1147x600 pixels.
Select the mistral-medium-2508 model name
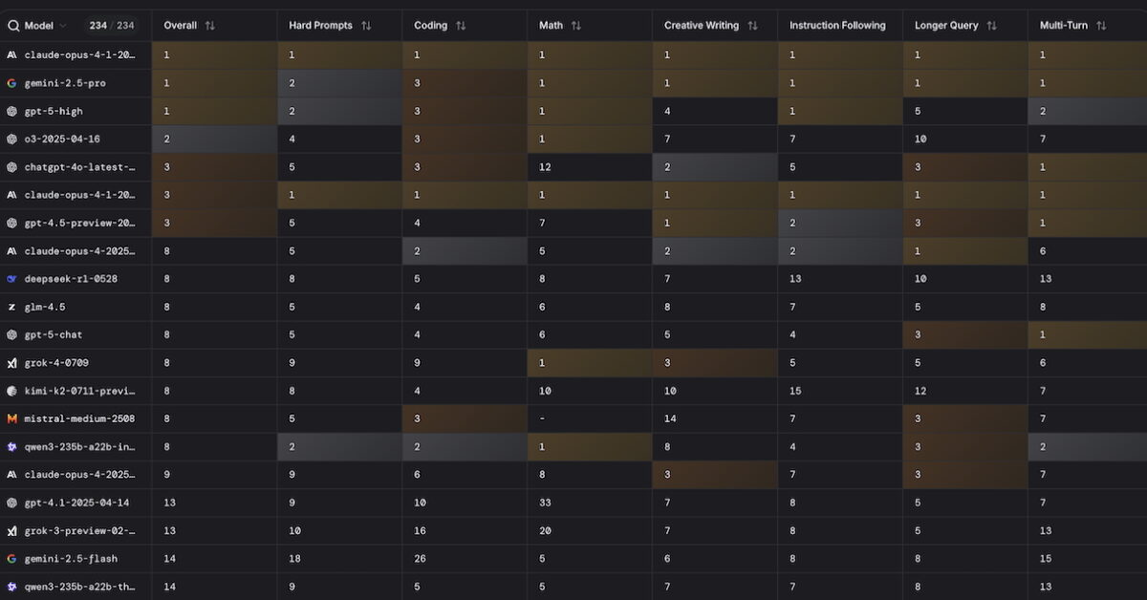point(80,418)
